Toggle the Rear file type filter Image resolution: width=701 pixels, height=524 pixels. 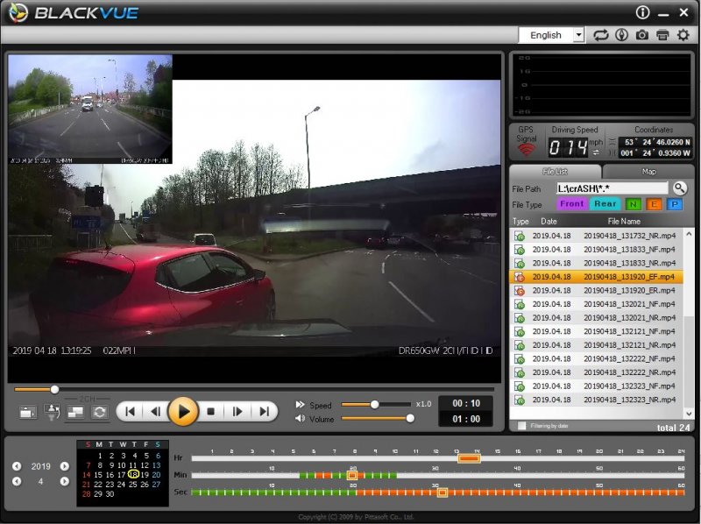pyautogui.click(x=605, y=204)
